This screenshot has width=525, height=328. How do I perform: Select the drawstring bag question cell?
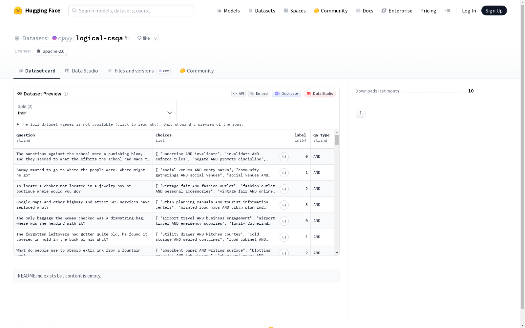click(83, 221)
